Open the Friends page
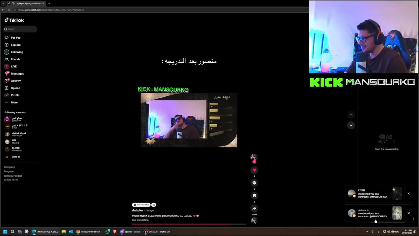 16,59
